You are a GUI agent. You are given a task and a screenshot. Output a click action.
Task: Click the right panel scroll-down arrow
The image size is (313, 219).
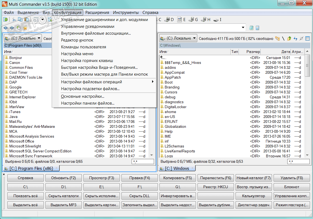[x=308, y=155]
